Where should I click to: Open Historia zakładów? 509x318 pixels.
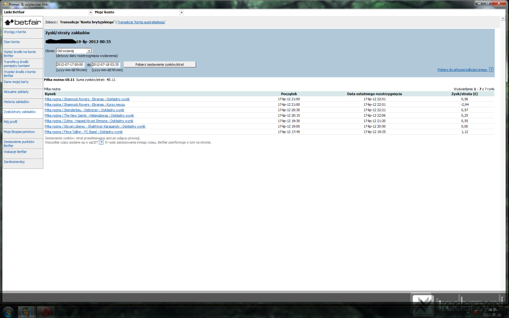point(16,102)
